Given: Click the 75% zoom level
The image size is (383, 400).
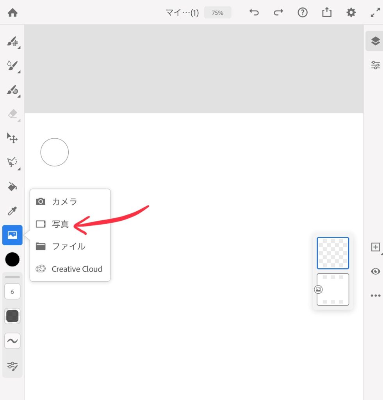Looking at the screenshot, I should (217, 12).
